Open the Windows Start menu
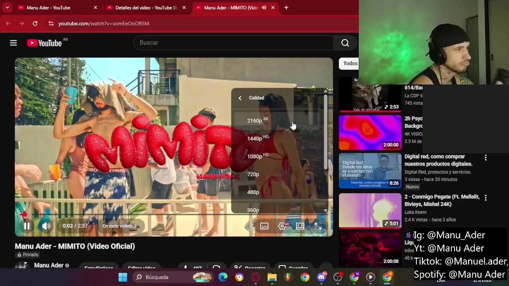 click(x=123, y=277)
